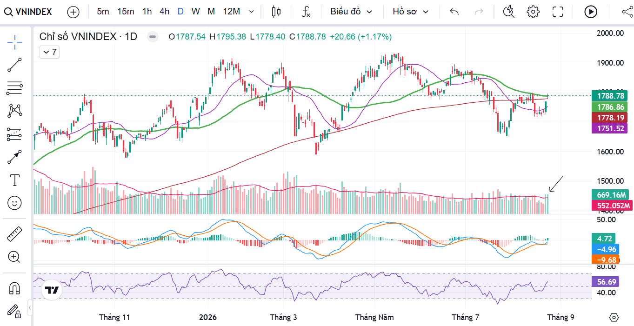This screenshot has height=326, width=634.
Task: Click the 1600.00 price scale label
Action: click(x=610, y=152)
